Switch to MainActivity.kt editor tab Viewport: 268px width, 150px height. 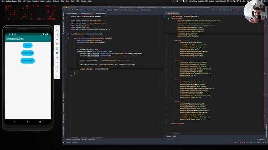(87, 13)
